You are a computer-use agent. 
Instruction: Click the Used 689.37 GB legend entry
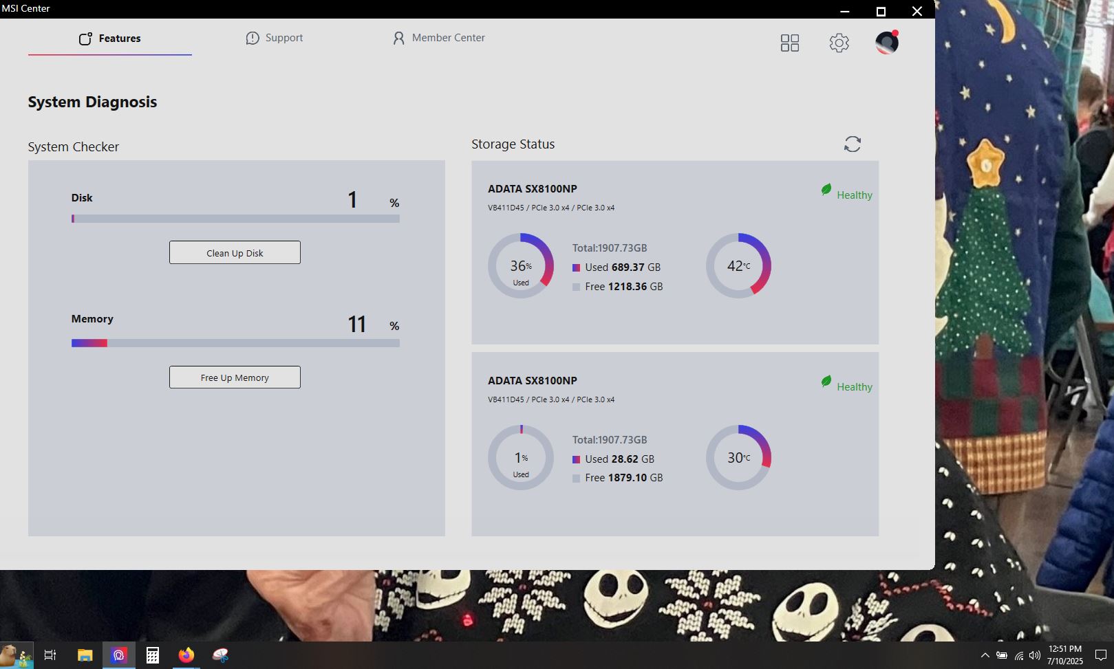click(x=617, y=267)
